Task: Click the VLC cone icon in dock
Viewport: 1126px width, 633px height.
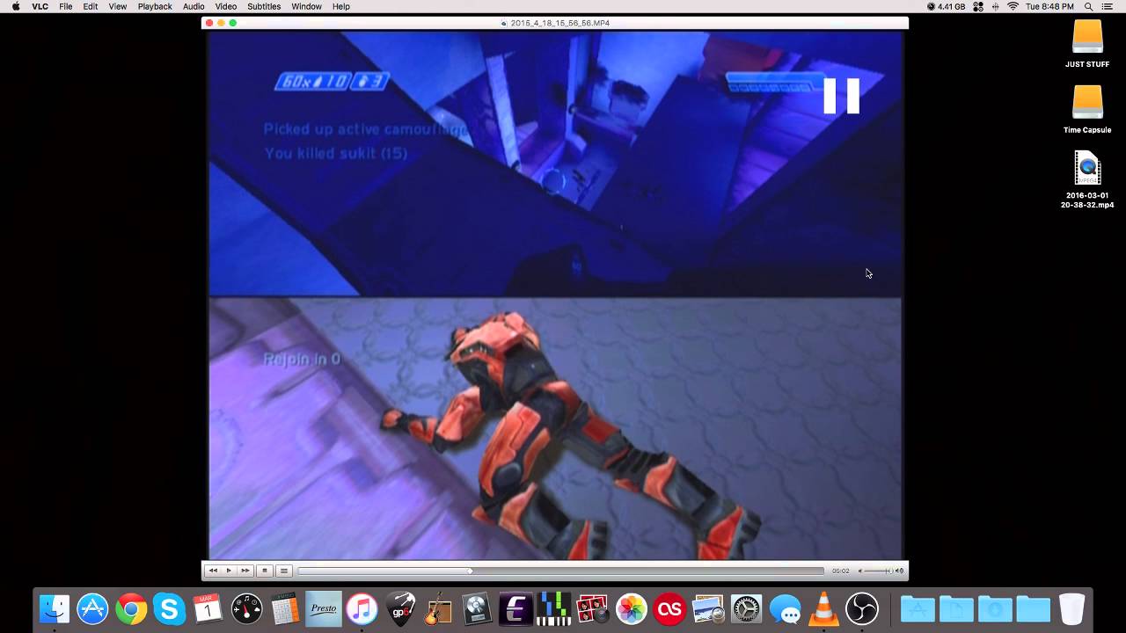Action: [x=823, y=608]
